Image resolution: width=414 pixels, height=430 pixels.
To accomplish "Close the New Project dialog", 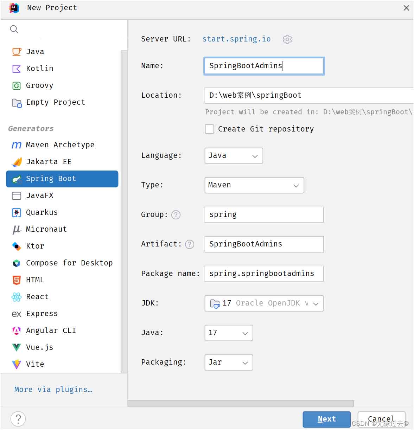I will tap(406, 8).
